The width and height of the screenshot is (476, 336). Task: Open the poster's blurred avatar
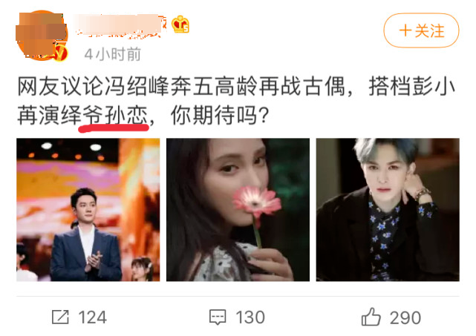[42, 36]
